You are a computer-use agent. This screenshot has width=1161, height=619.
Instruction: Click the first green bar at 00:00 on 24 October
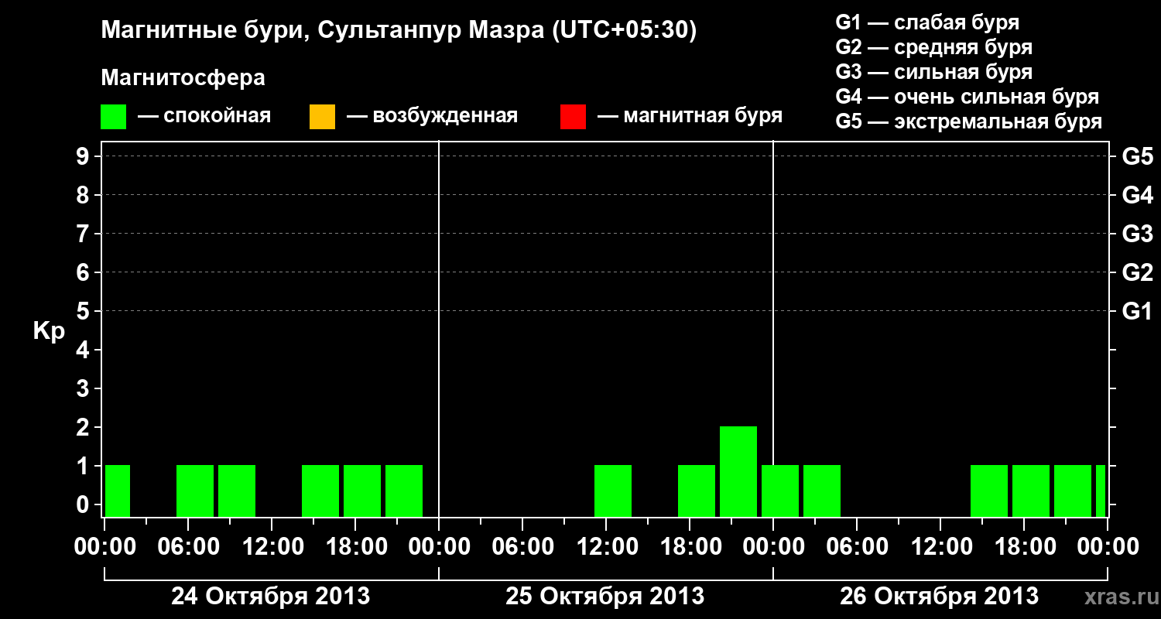click(x=118, y=491)
